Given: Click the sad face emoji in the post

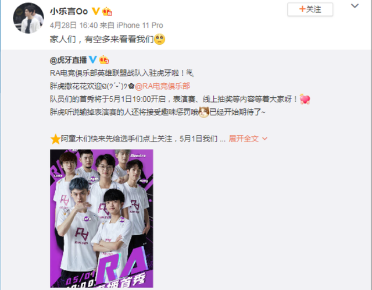Looking at the screenshot, I should [x=159, y=39].
